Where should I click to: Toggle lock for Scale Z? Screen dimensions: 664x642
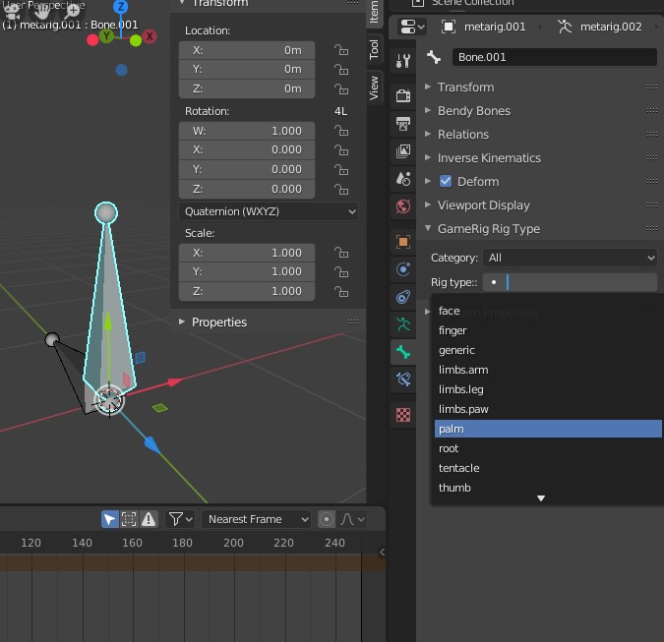pos(341,291)
